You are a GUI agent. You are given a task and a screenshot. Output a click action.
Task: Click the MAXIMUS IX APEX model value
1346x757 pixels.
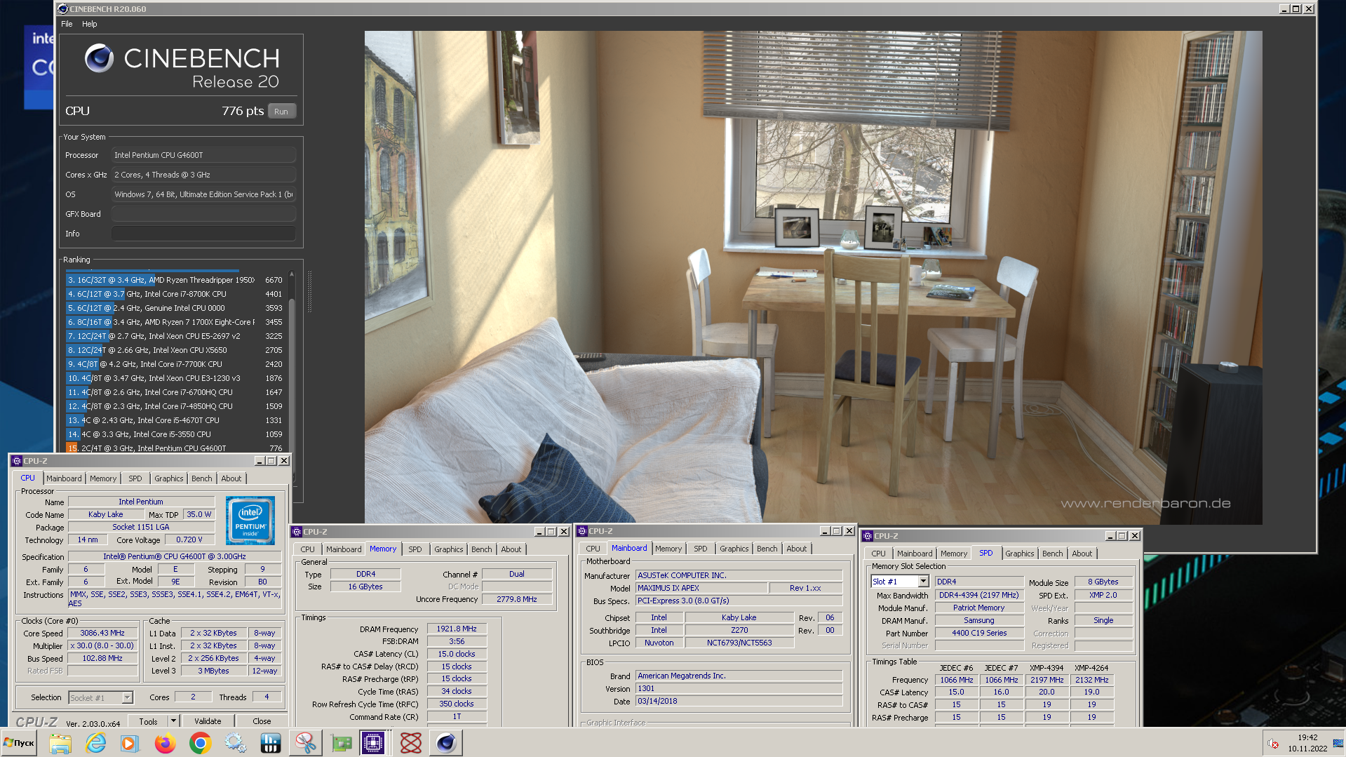click(x=701, y=588)
